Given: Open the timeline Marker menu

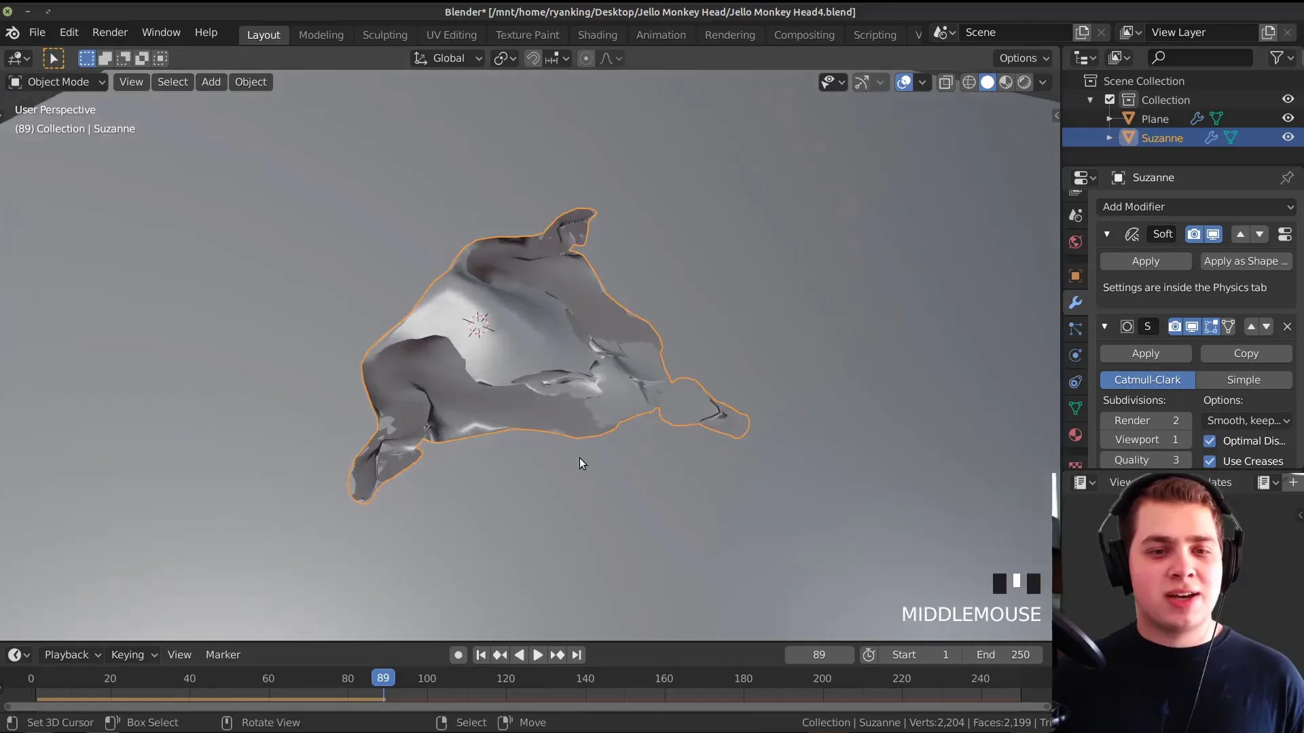Looking at the screenshot, I should click(x=223, y=655).
